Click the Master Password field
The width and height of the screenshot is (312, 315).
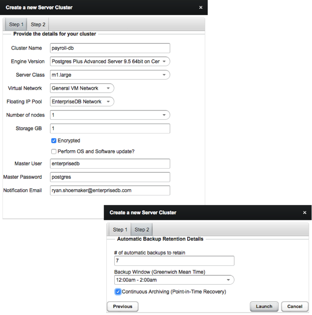[110, 177]
